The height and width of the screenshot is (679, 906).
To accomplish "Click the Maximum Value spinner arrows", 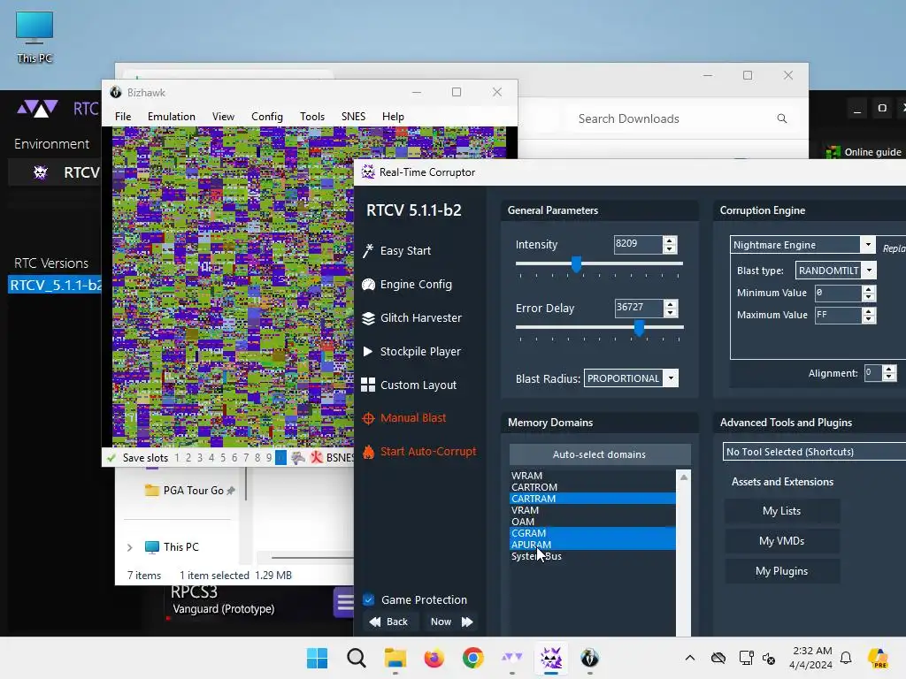I will click(x=869, y=316).
